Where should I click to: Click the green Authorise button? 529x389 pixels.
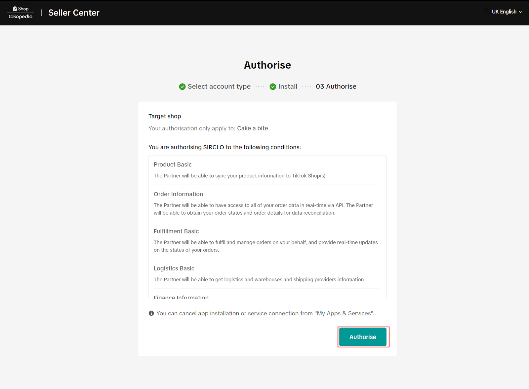tap(363, 337)
